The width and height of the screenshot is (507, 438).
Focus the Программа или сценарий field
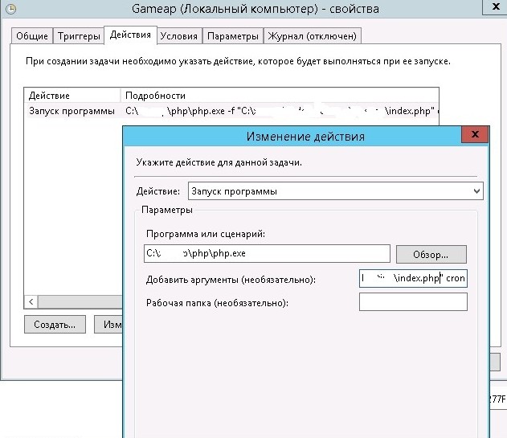click(267, 254)
